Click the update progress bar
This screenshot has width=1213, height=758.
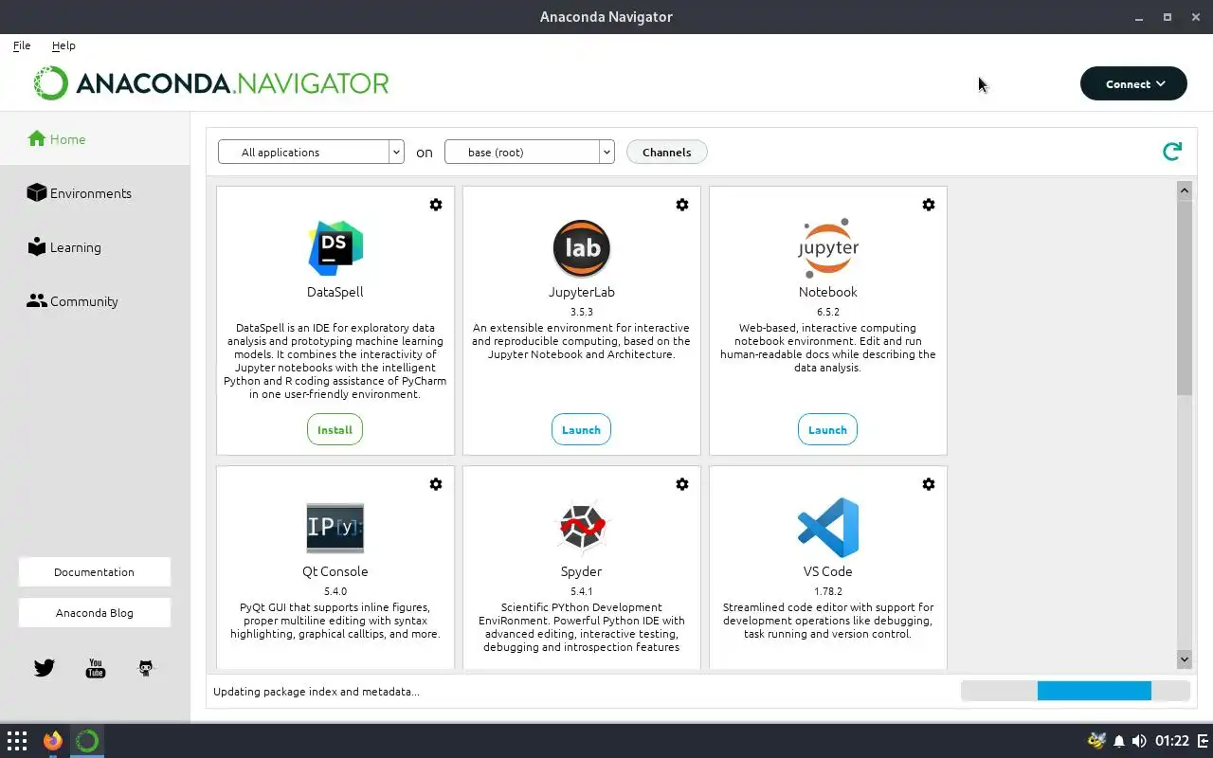(x=1076, y=692)
